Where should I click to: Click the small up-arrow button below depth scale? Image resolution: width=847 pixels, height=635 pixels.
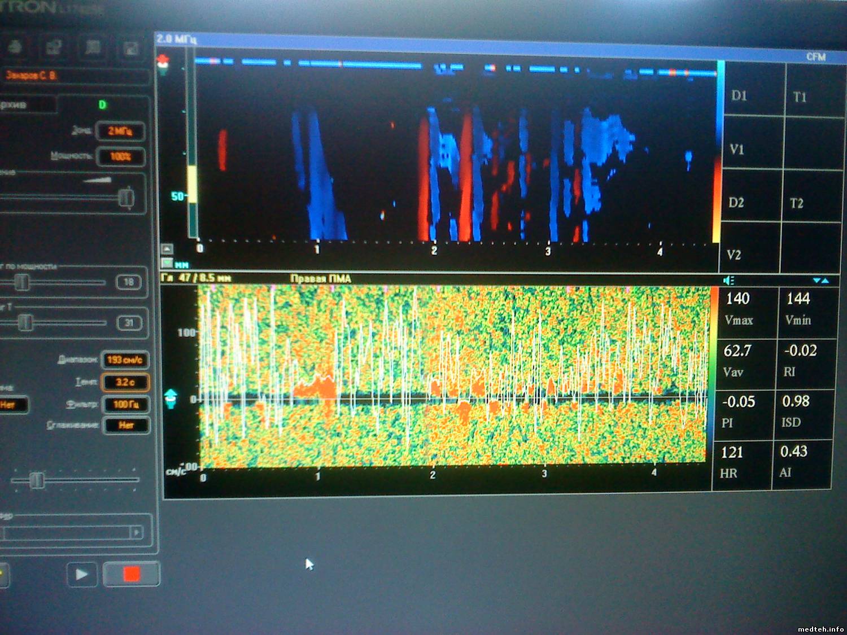tap(167, 249)
